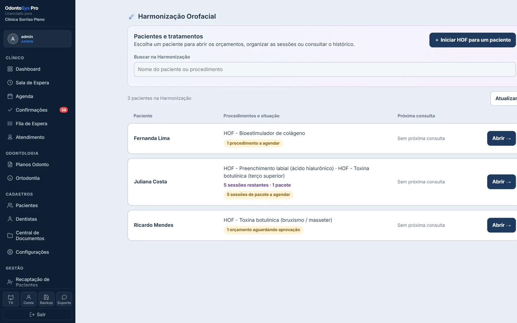This screenshot has width=517, height=323.
Task: Click '5 sessões restantes · 1 pacote'
Action: (x=257, y=185)
